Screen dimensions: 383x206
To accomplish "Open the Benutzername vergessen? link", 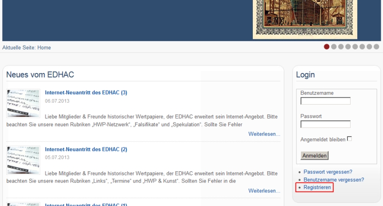I will point(333,179).
